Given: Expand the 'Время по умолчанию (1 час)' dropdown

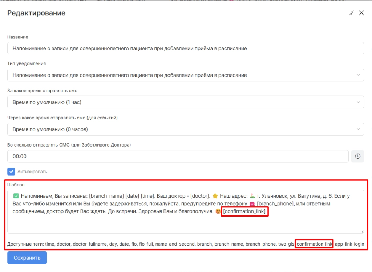Looking at the screenshot, I should [x=185, y=102].
